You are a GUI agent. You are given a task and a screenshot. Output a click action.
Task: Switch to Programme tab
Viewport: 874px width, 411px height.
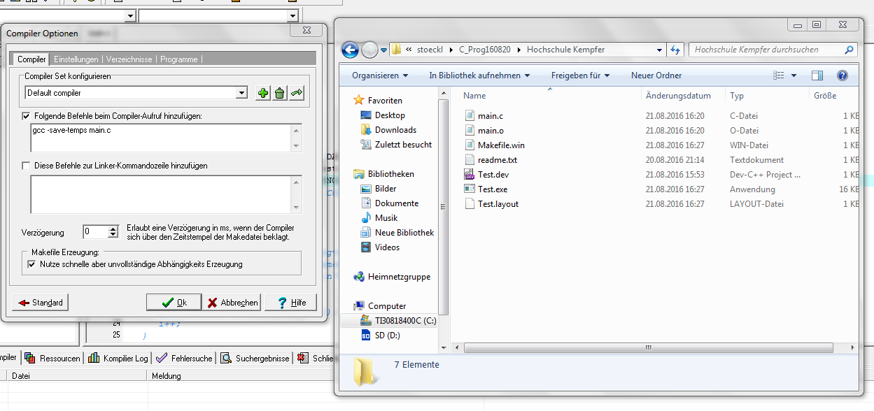point(179,59)
